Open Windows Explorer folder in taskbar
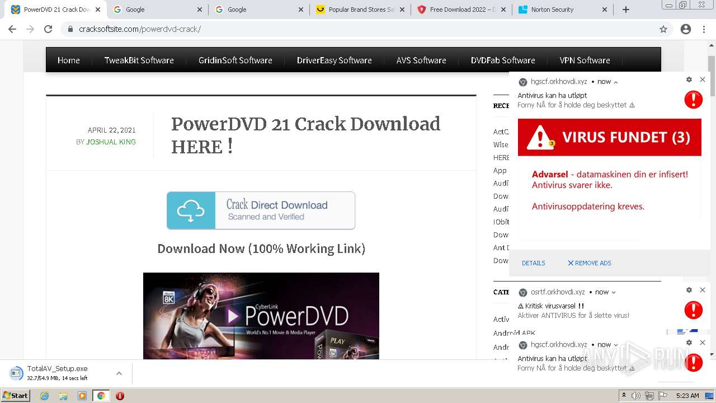716x403 pixels. pyautogui.click(x=63, y=396)
